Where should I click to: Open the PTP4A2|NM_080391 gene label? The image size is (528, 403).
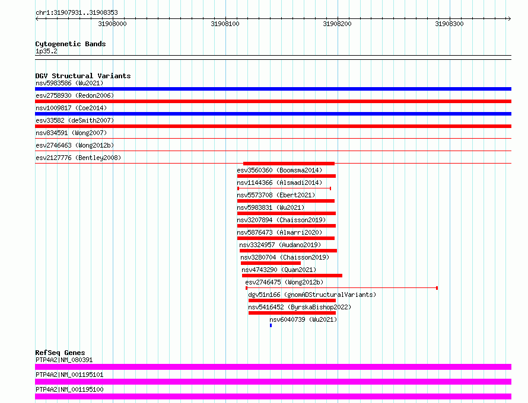point(64,360)
